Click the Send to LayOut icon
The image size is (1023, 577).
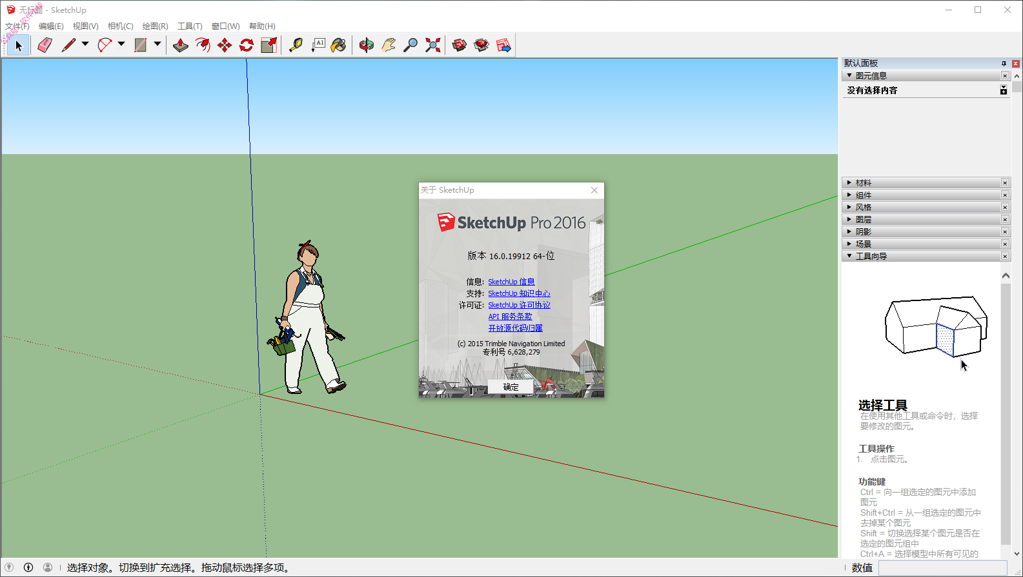tap(504, 45)
